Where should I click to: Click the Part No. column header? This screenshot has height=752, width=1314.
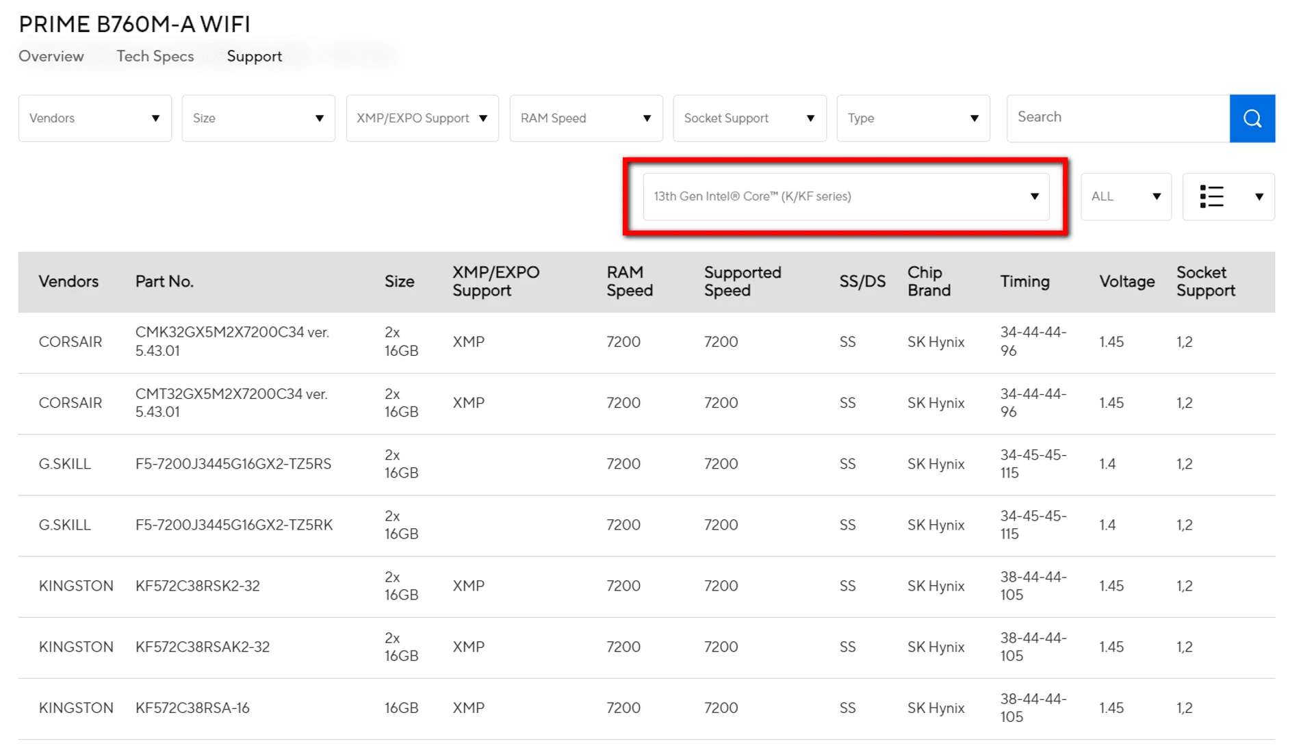(x=164, y=281)
